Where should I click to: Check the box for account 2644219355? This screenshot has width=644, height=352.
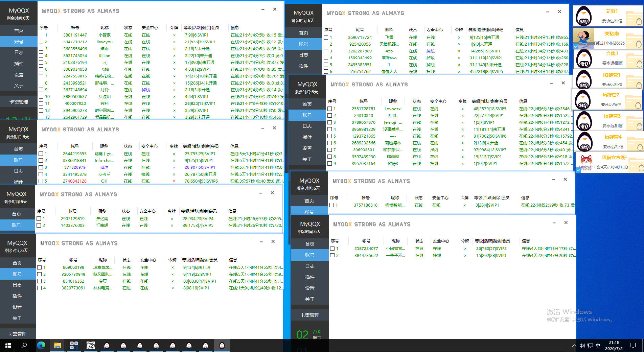click(41, 154)
